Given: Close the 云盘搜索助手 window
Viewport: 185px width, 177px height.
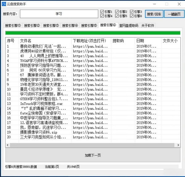Looking at the screenshot, I should (179, 4).
